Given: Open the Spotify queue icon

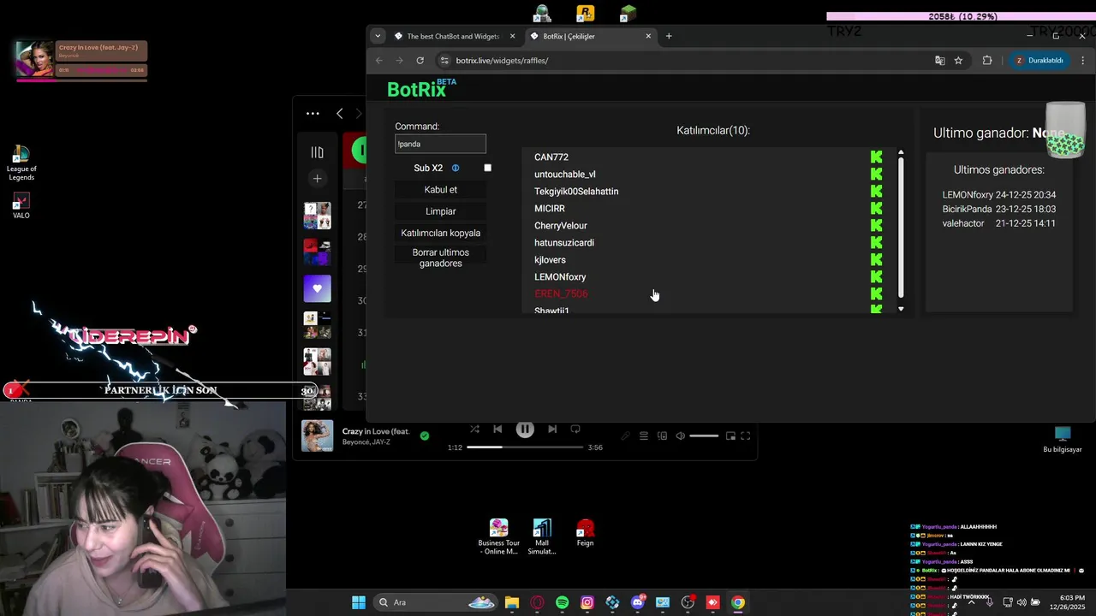Looking at the screenshot, I should (x=644, y=435).
